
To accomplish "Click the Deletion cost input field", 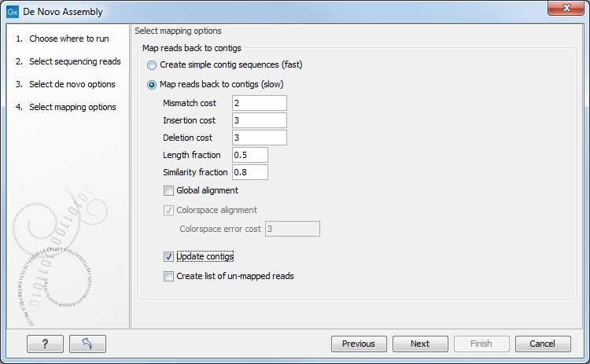I will click(x=259, y=138).
